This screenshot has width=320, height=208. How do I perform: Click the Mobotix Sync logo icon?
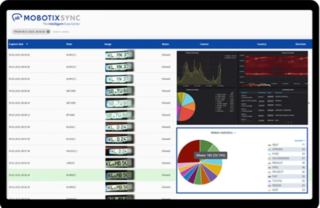coord(17,17)
